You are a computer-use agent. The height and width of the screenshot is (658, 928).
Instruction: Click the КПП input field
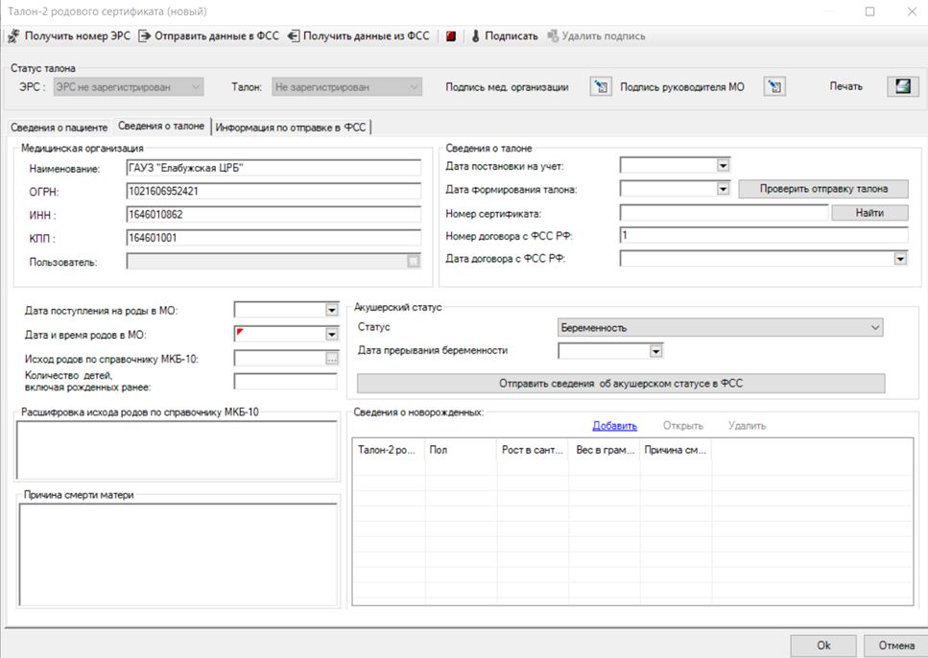point(274,238)
